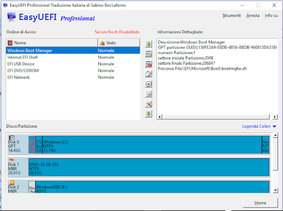Viewport: 283px width, 211px height.
Task: Click Normale status of Internal EFI Shell
Action: tap(106, 57)
